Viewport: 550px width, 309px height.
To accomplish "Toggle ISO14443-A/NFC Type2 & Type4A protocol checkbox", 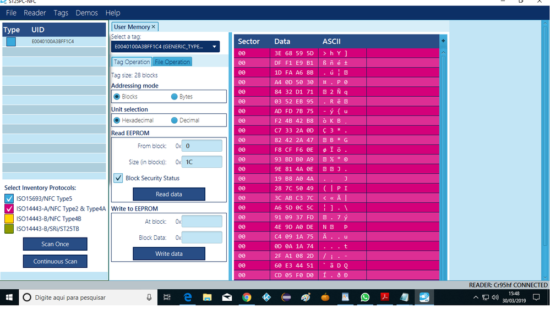I will tap(9, 209).
